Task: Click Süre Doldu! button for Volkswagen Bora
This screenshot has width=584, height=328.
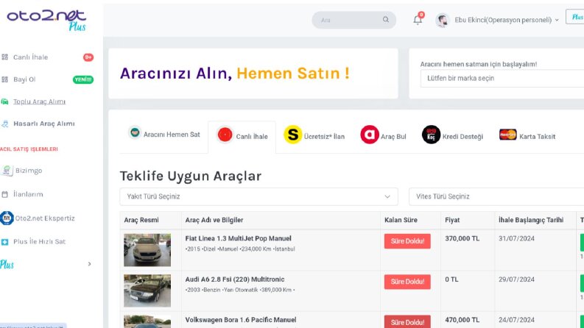Action: click(407, 322)
